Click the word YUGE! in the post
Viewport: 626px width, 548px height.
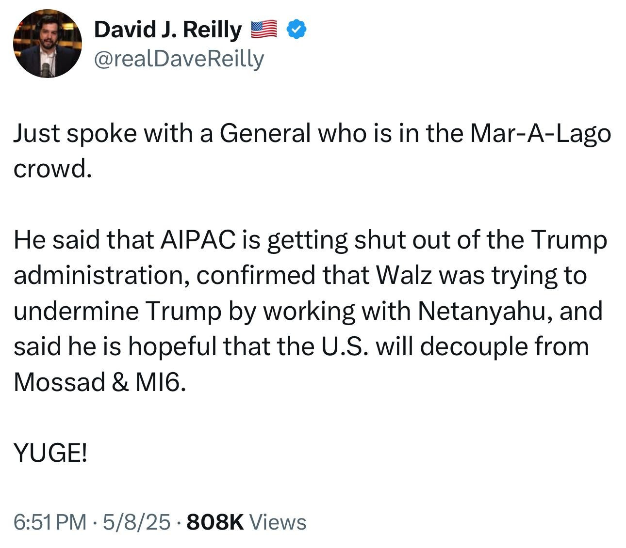(x=50, y=453)
